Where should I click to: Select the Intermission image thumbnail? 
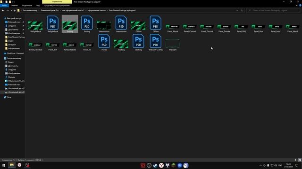[104, 26]
